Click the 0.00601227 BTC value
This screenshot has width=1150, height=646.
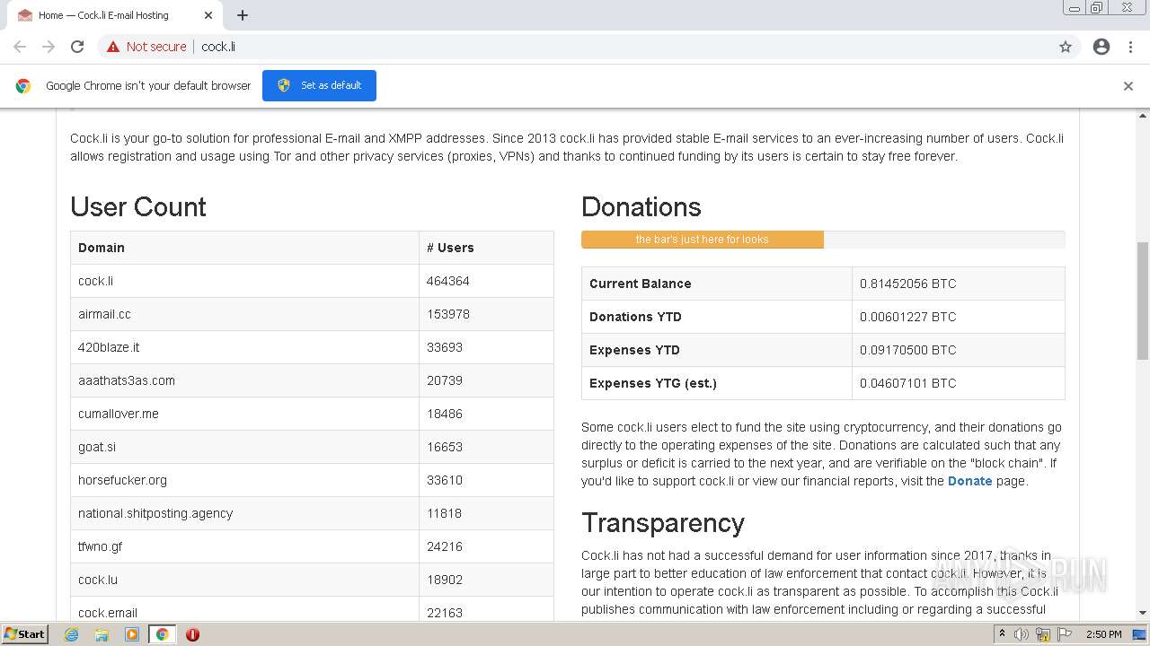tap(907, 317)
